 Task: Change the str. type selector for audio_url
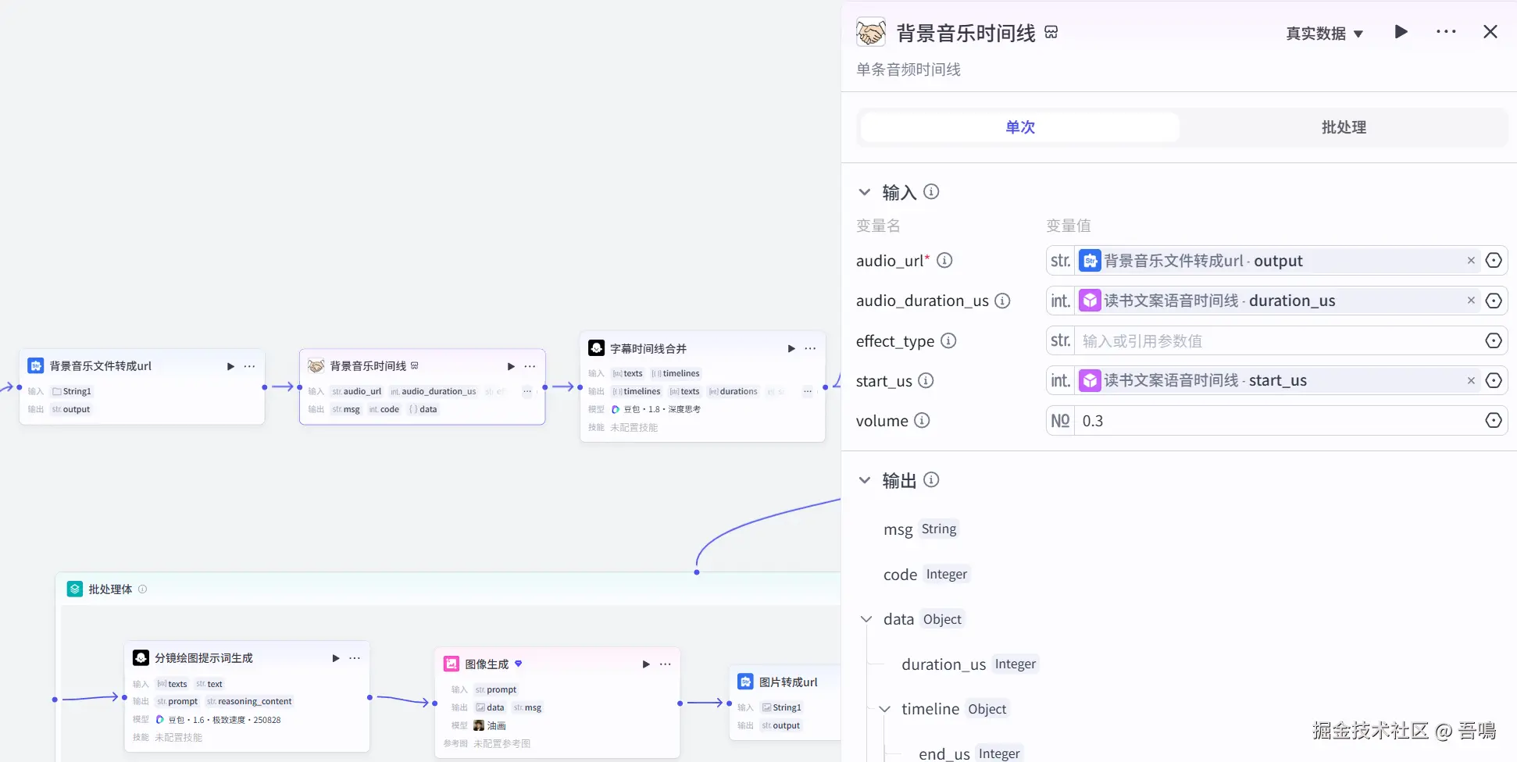[1060, 261]
